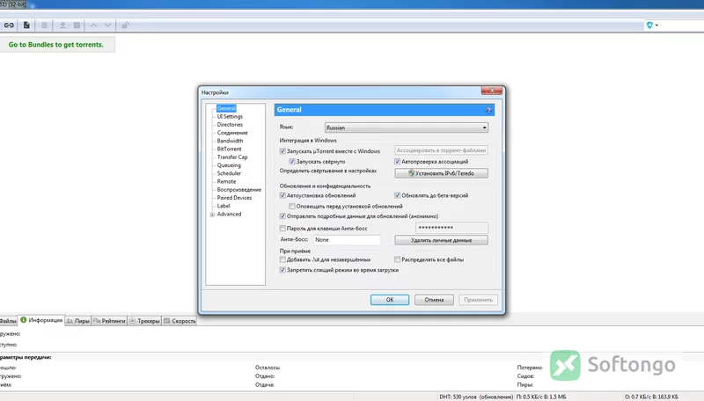
Task: Open the Язык language dropdown showing Russian
Action: (x=407, y=128)
